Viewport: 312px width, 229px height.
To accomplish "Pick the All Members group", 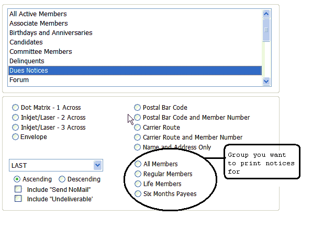I will (x=138, y=164).
